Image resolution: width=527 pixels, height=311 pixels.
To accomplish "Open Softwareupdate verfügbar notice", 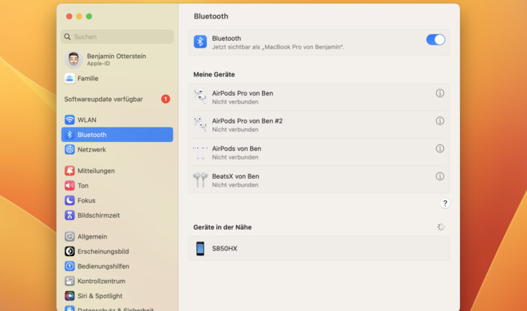I will coord(117,99).
